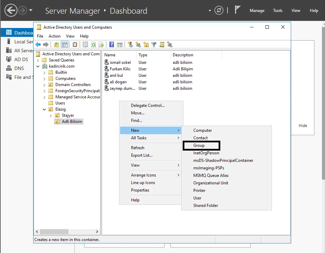The image size is (325, 253).
Task: Expand Managed Service Accounts node
Action: tap(44, 97)
